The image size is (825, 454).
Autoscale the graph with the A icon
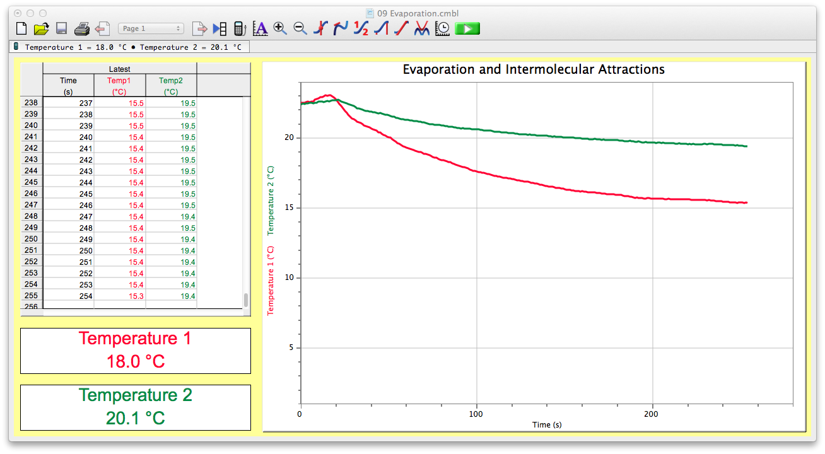click(x=260, y=28)
